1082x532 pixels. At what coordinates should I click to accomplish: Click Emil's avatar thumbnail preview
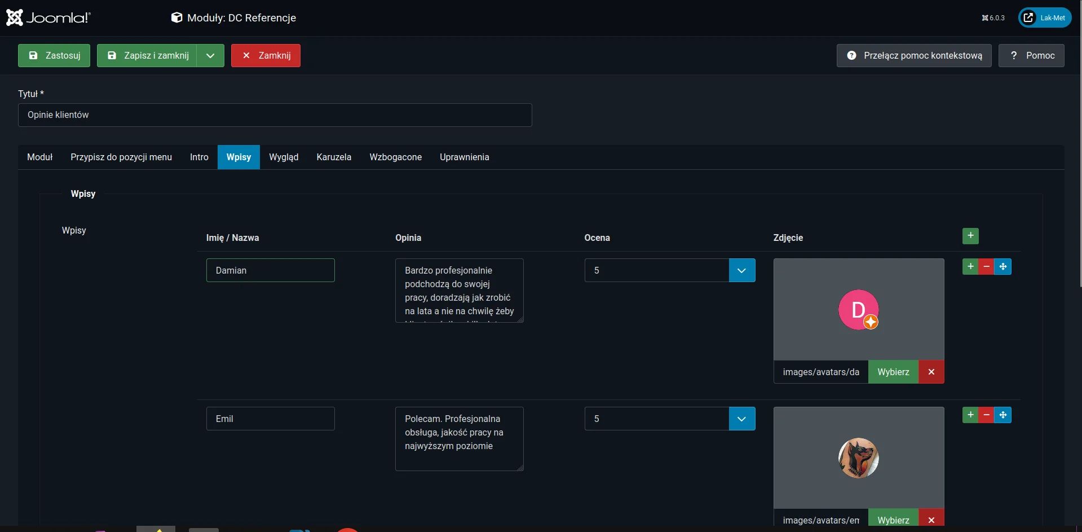point(858,458)
